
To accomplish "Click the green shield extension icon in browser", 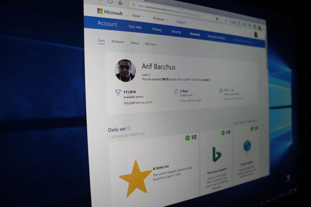I will click(x=250, y=26).
